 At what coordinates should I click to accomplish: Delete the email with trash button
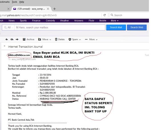pos(60,39)
